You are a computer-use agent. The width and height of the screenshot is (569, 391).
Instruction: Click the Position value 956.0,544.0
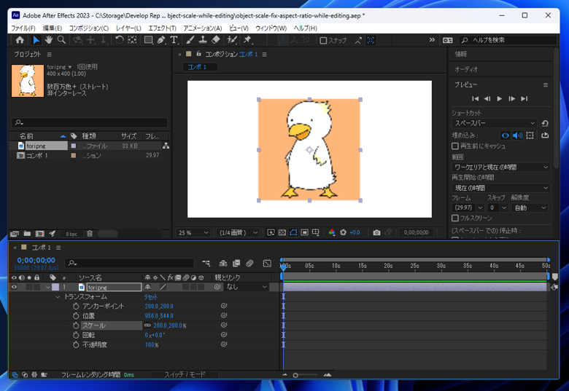pyautogui.click(x=159, y=316)
